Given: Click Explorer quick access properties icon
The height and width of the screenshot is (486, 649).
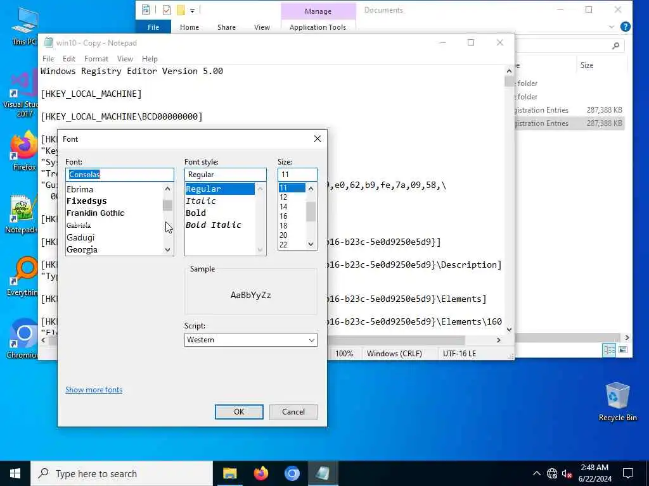Looking at the screenshot, I should [x=167, y=10].
